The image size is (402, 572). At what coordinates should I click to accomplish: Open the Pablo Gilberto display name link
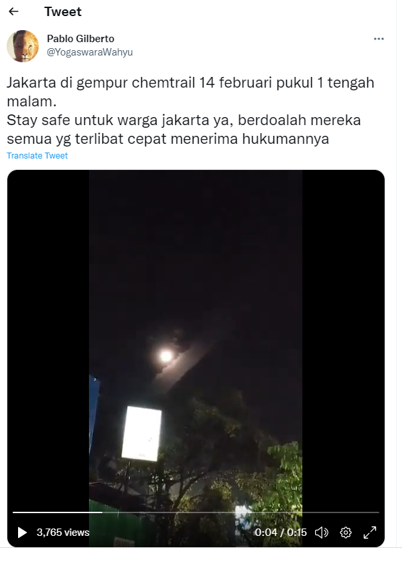[x=81, y=39]
